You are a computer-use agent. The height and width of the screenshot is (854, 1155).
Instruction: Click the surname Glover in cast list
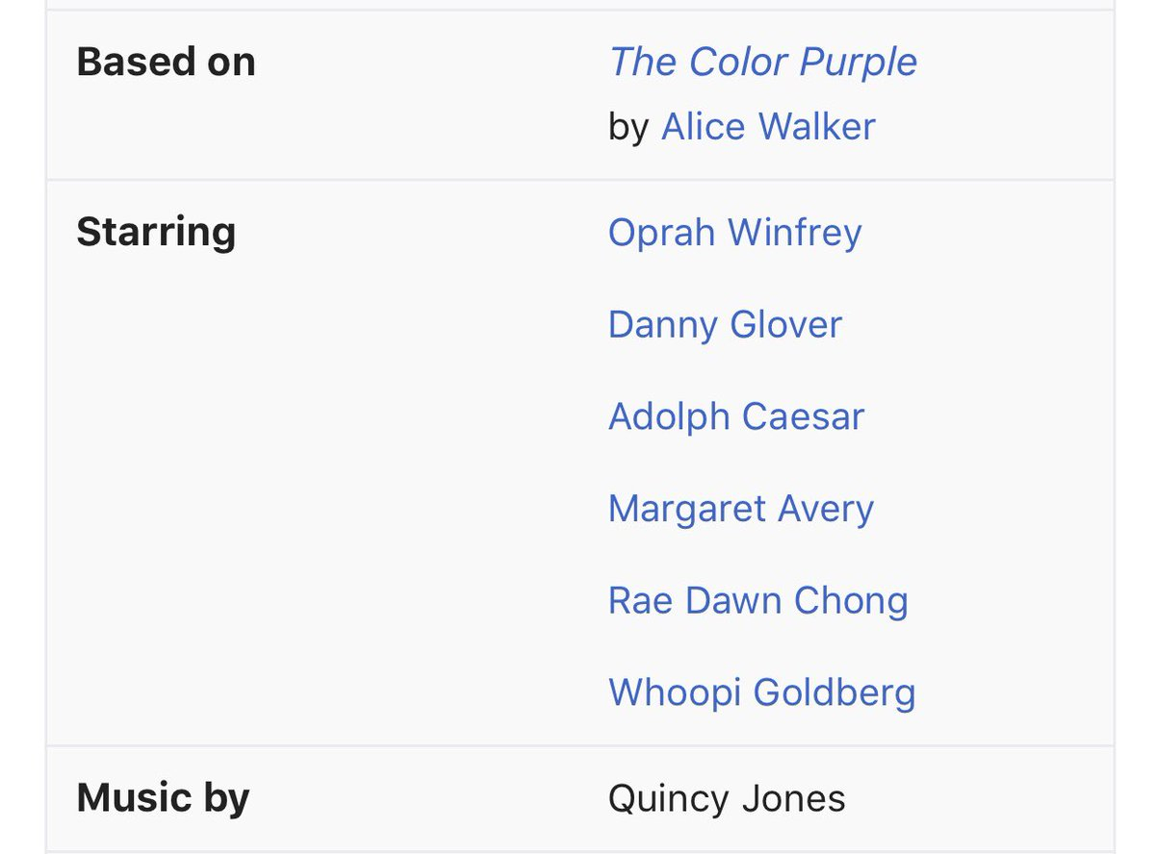point(785,325)
